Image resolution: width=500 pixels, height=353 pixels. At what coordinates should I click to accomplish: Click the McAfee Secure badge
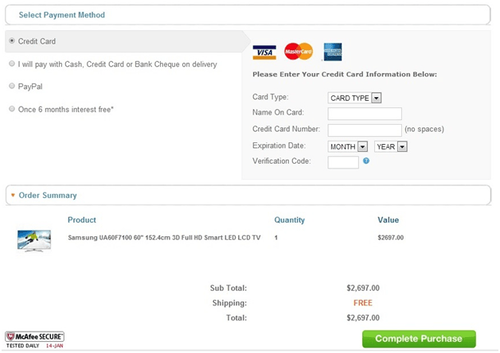coord(35,339)
